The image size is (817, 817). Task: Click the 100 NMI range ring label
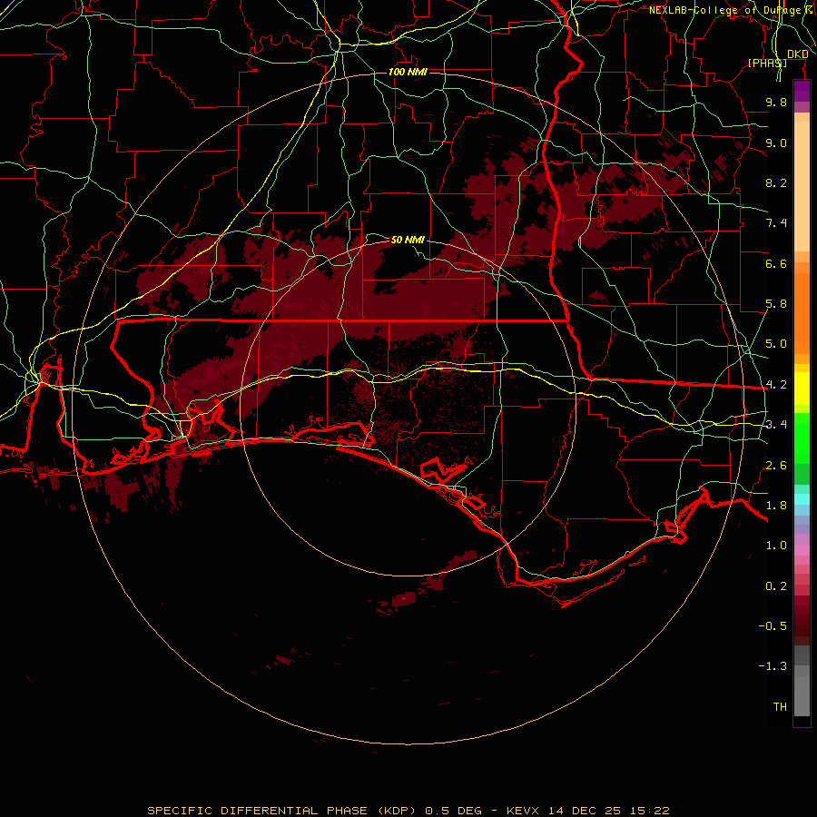408,72
